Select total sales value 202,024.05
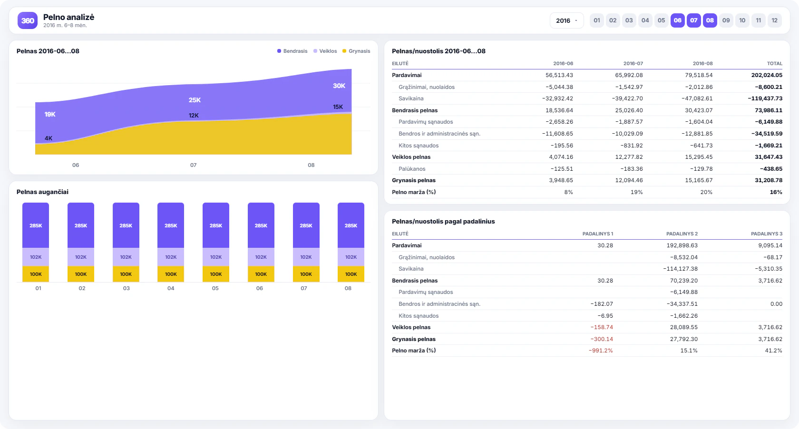 [767, 75]
